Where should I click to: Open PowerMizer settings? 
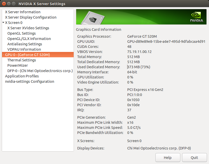[18, 65]
